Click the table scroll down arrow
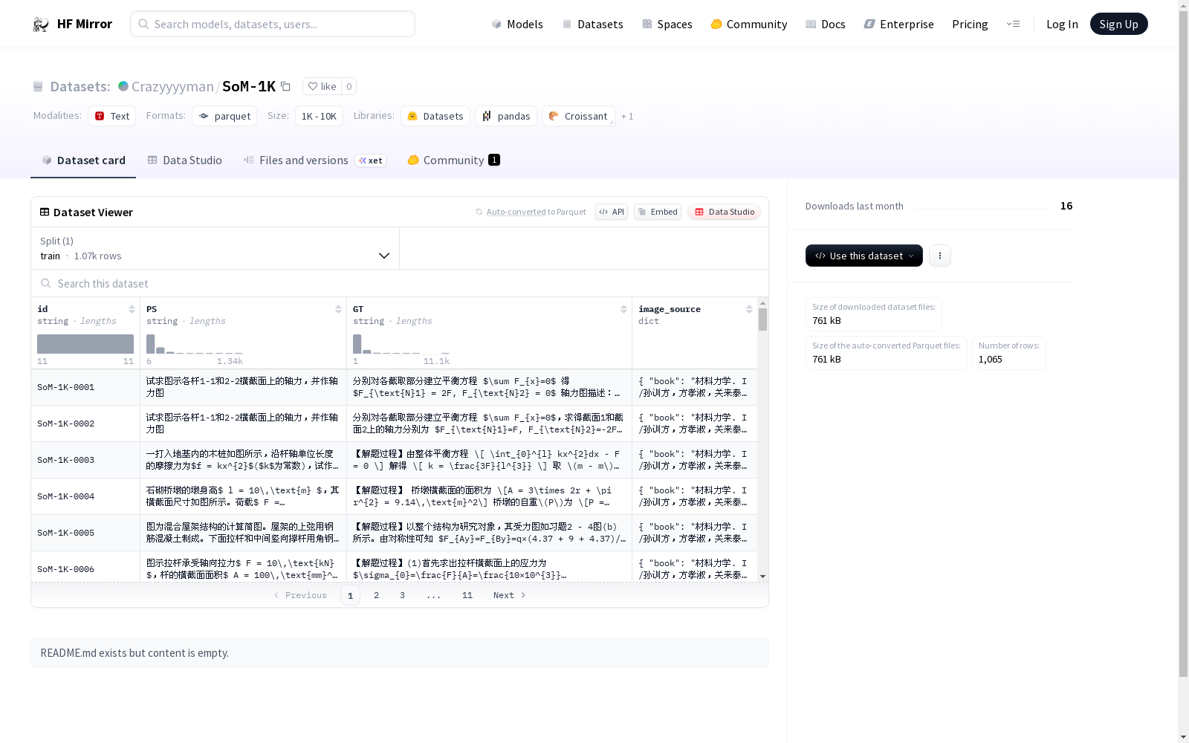Viewport: 1189px width, 743px height. pyautogui.click(x=762, y=577)
